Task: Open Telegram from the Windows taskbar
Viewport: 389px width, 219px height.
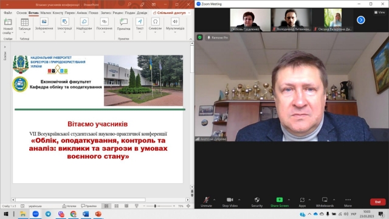Action: pos(48,214)
